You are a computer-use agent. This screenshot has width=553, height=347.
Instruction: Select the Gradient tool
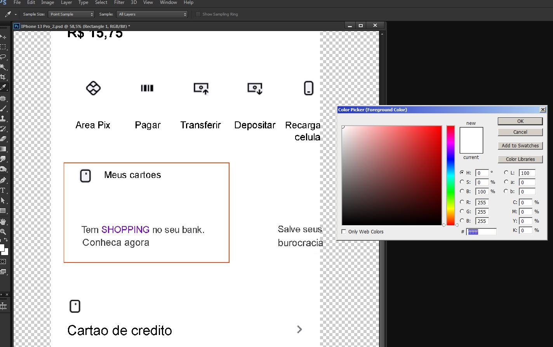pyautogui.click(x=3, y=149)
